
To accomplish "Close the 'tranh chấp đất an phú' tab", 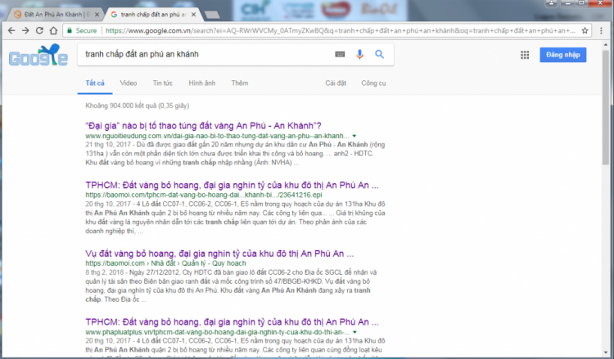I will coord(193,15).
